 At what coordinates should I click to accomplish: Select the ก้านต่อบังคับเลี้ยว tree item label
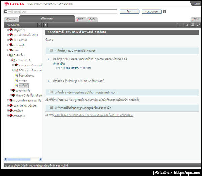(29, 95)
